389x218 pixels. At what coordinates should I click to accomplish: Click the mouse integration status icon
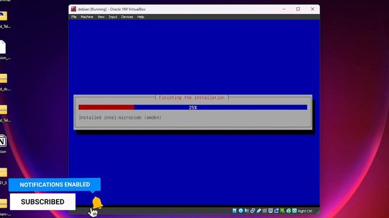click(x=289, y=211)
